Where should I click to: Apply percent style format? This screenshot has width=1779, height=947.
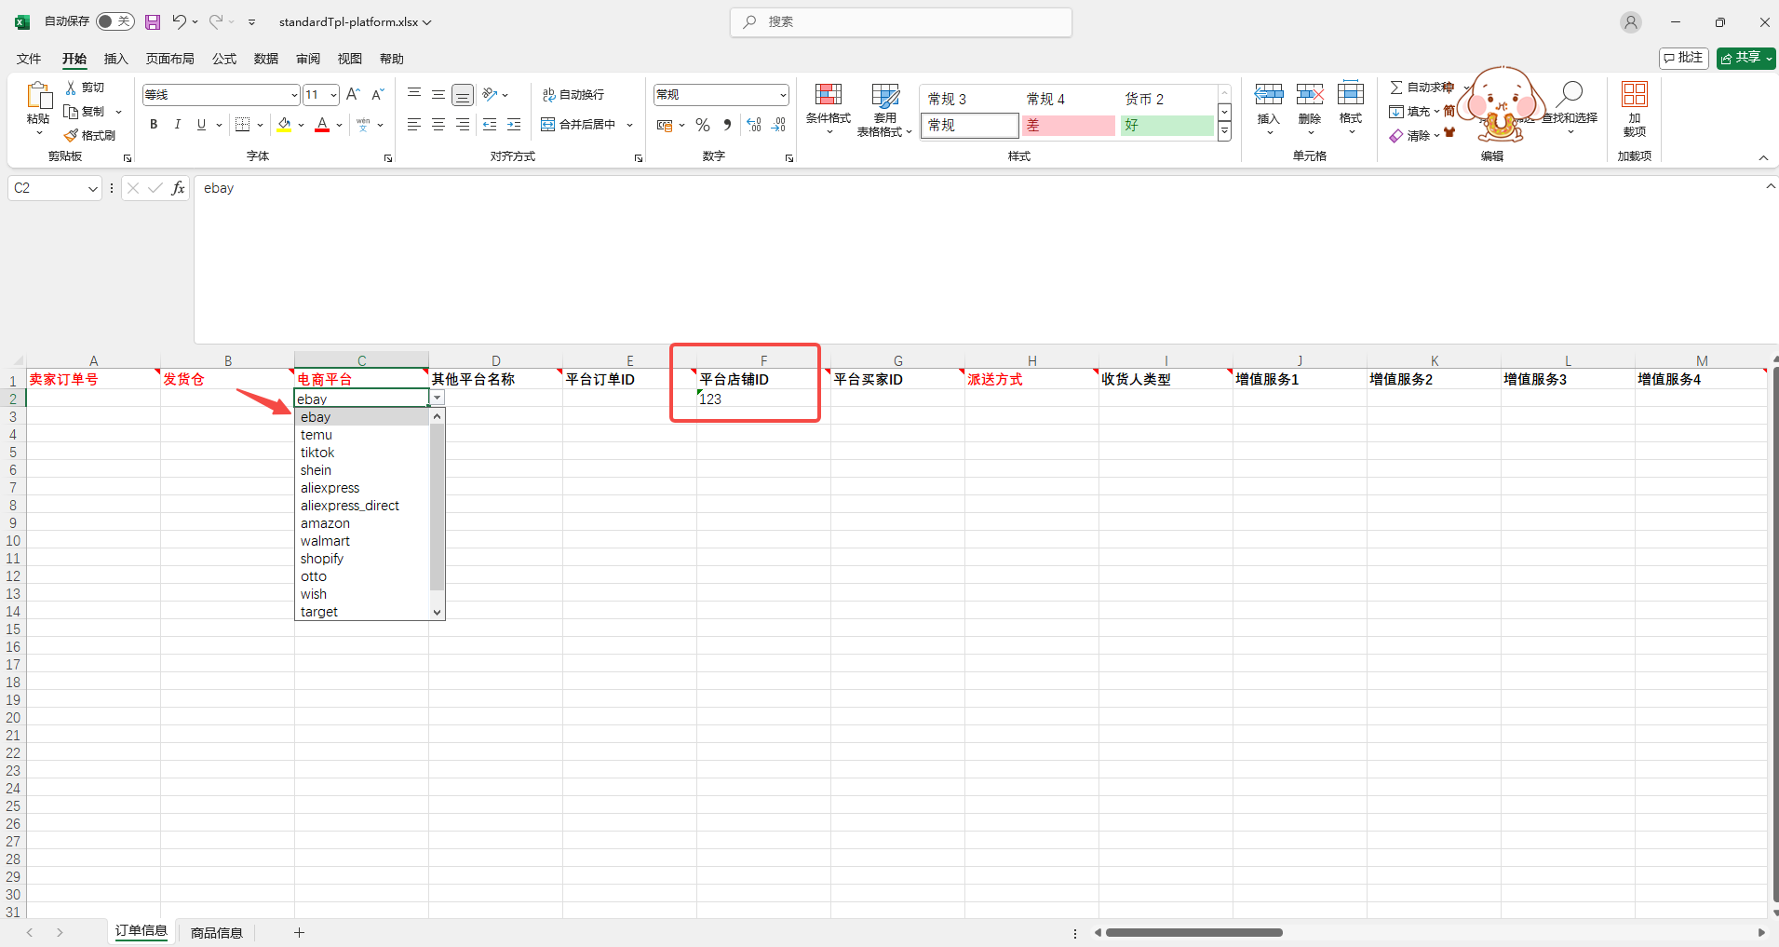click(703, 125)
